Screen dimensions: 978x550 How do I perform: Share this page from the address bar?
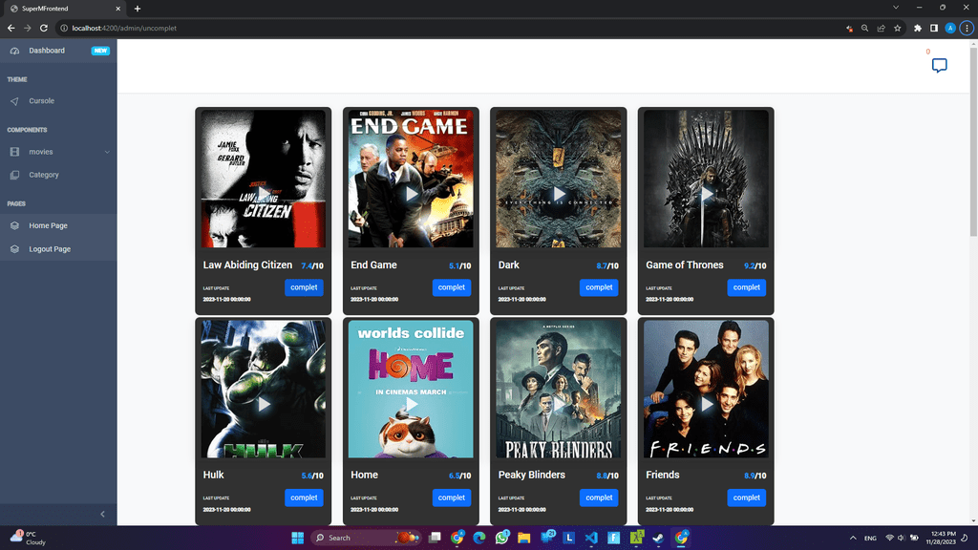[881, 28]
